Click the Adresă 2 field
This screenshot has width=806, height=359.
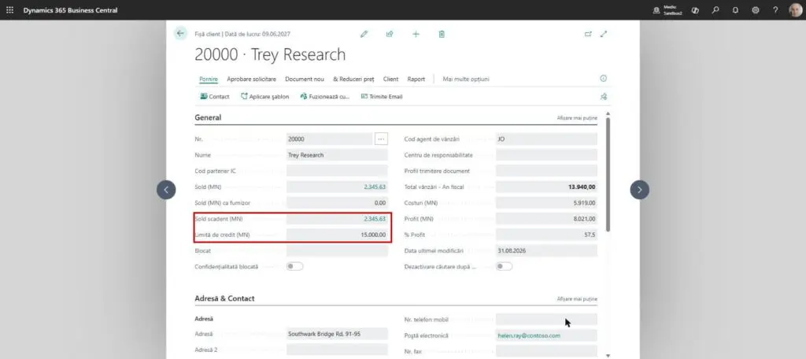pyautogui.click(x=337, y=350)
